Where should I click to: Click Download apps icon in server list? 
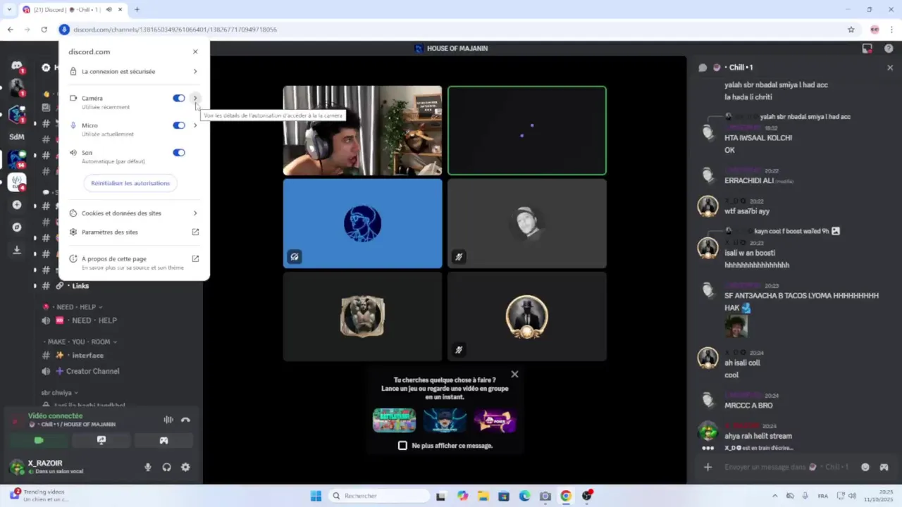[17, 250]
